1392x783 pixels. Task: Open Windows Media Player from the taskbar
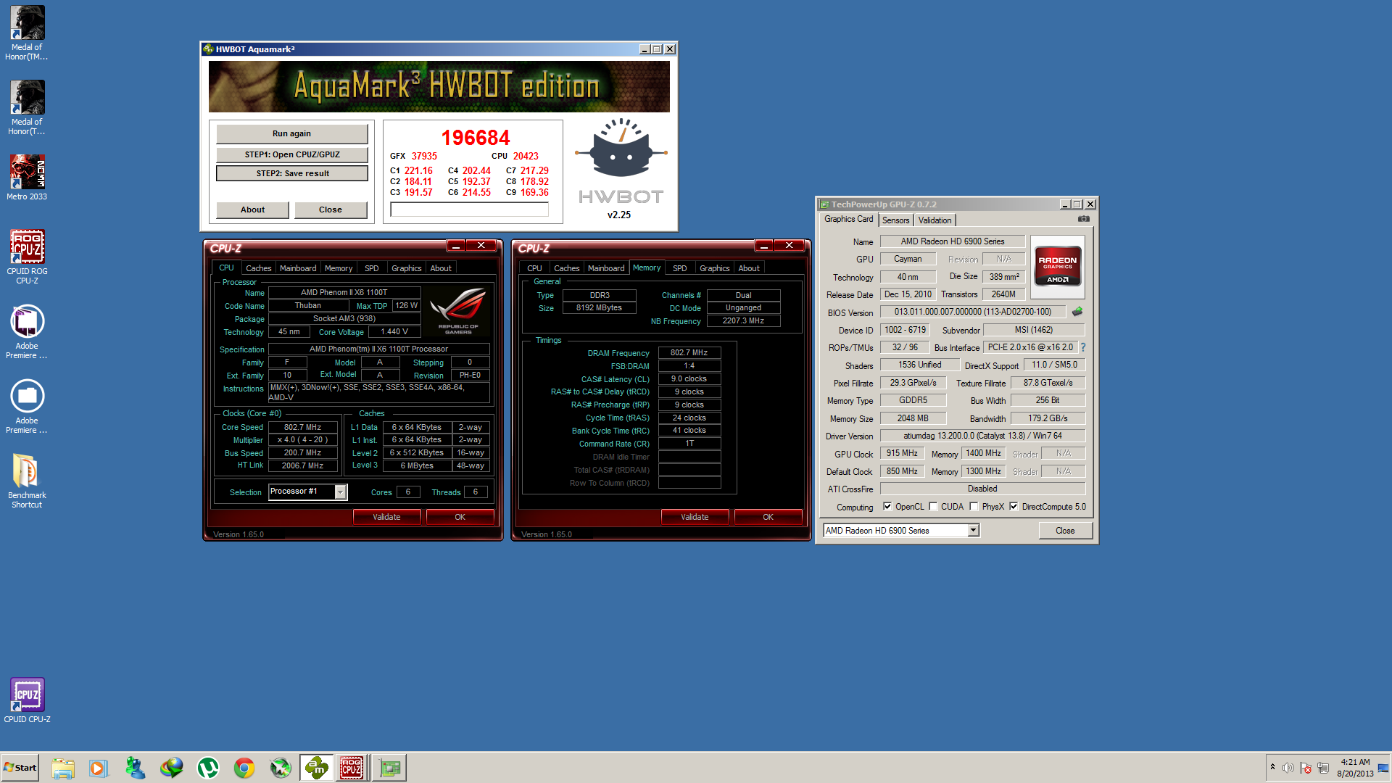99,768
